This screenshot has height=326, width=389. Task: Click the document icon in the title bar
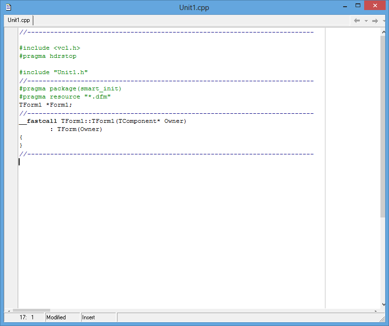(x=8, y=7)
